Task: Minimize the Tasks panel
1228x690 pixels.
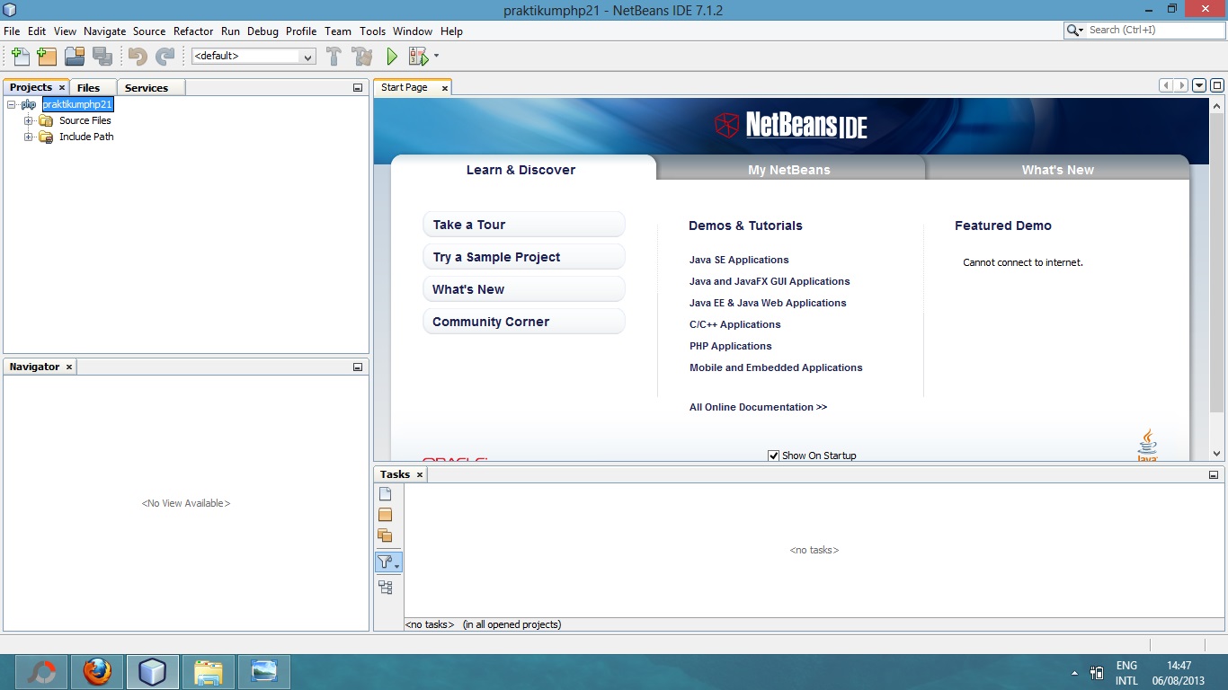Action: click(x=1214, y=475)
